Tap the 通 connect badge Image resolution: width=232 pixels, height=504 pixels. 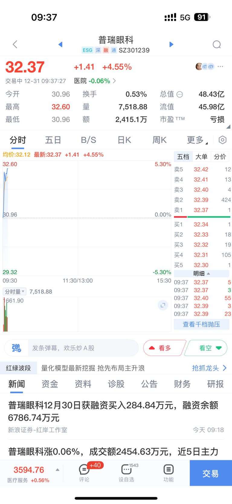tap(114, 50)
